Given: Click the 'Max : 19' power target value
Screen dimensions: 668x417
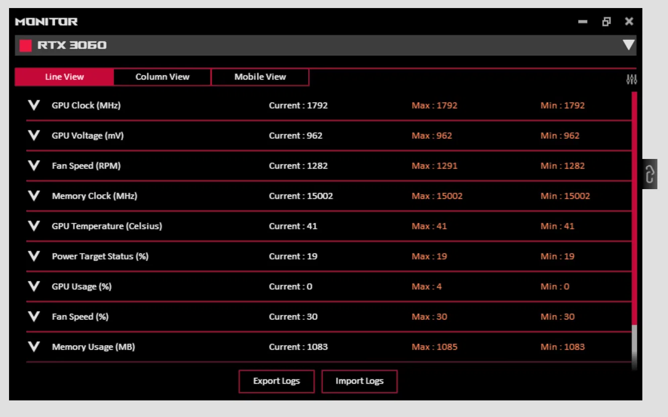Looking at the screenshot, I should [x=429, y=257].
